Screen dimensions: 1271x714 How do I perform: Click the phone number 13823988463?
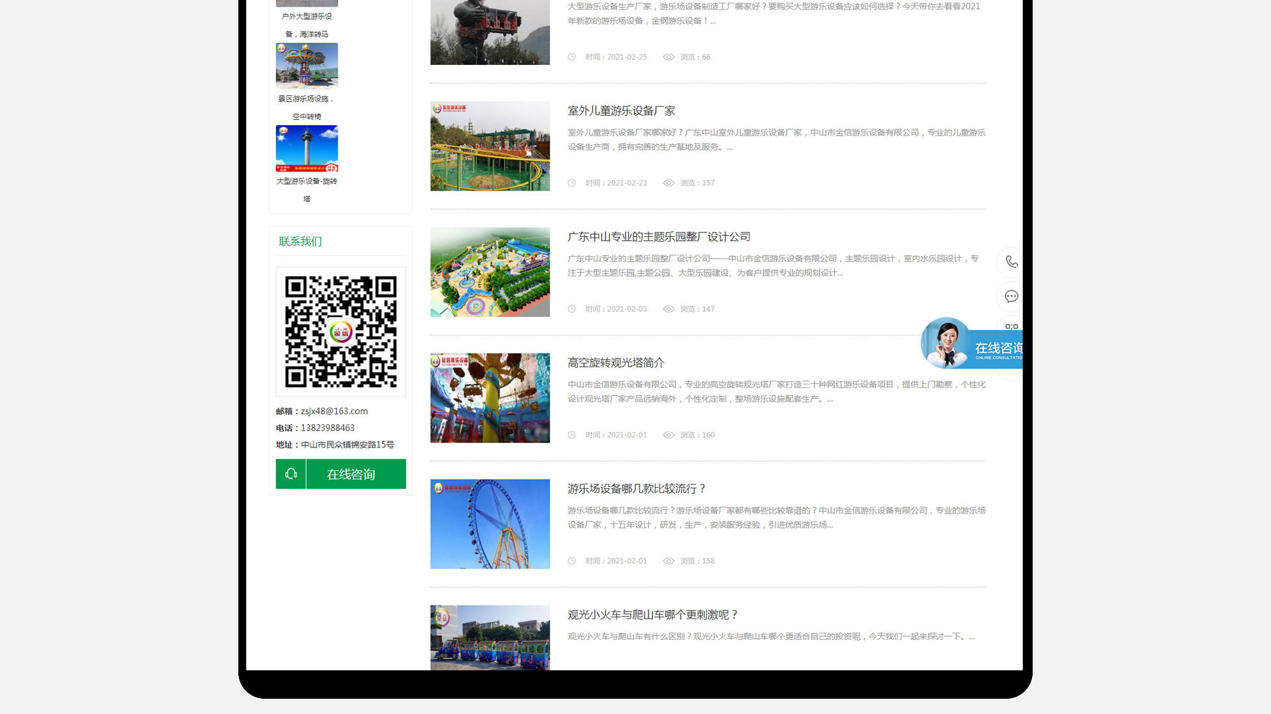click(328, 427)
